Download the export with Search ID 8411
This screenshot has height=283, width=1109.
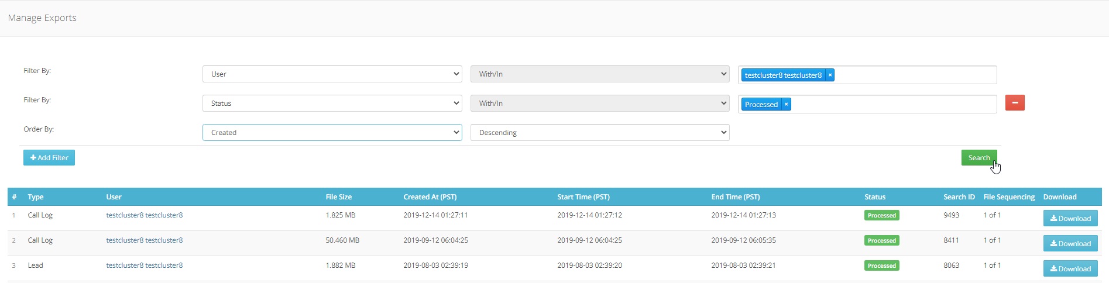[1070, 244]
